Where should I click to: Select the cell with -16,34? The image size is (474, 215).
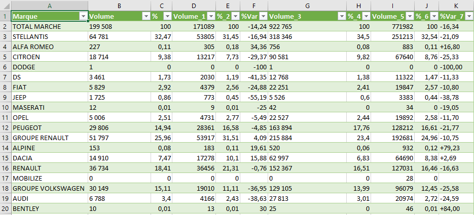tap(456, 26)
